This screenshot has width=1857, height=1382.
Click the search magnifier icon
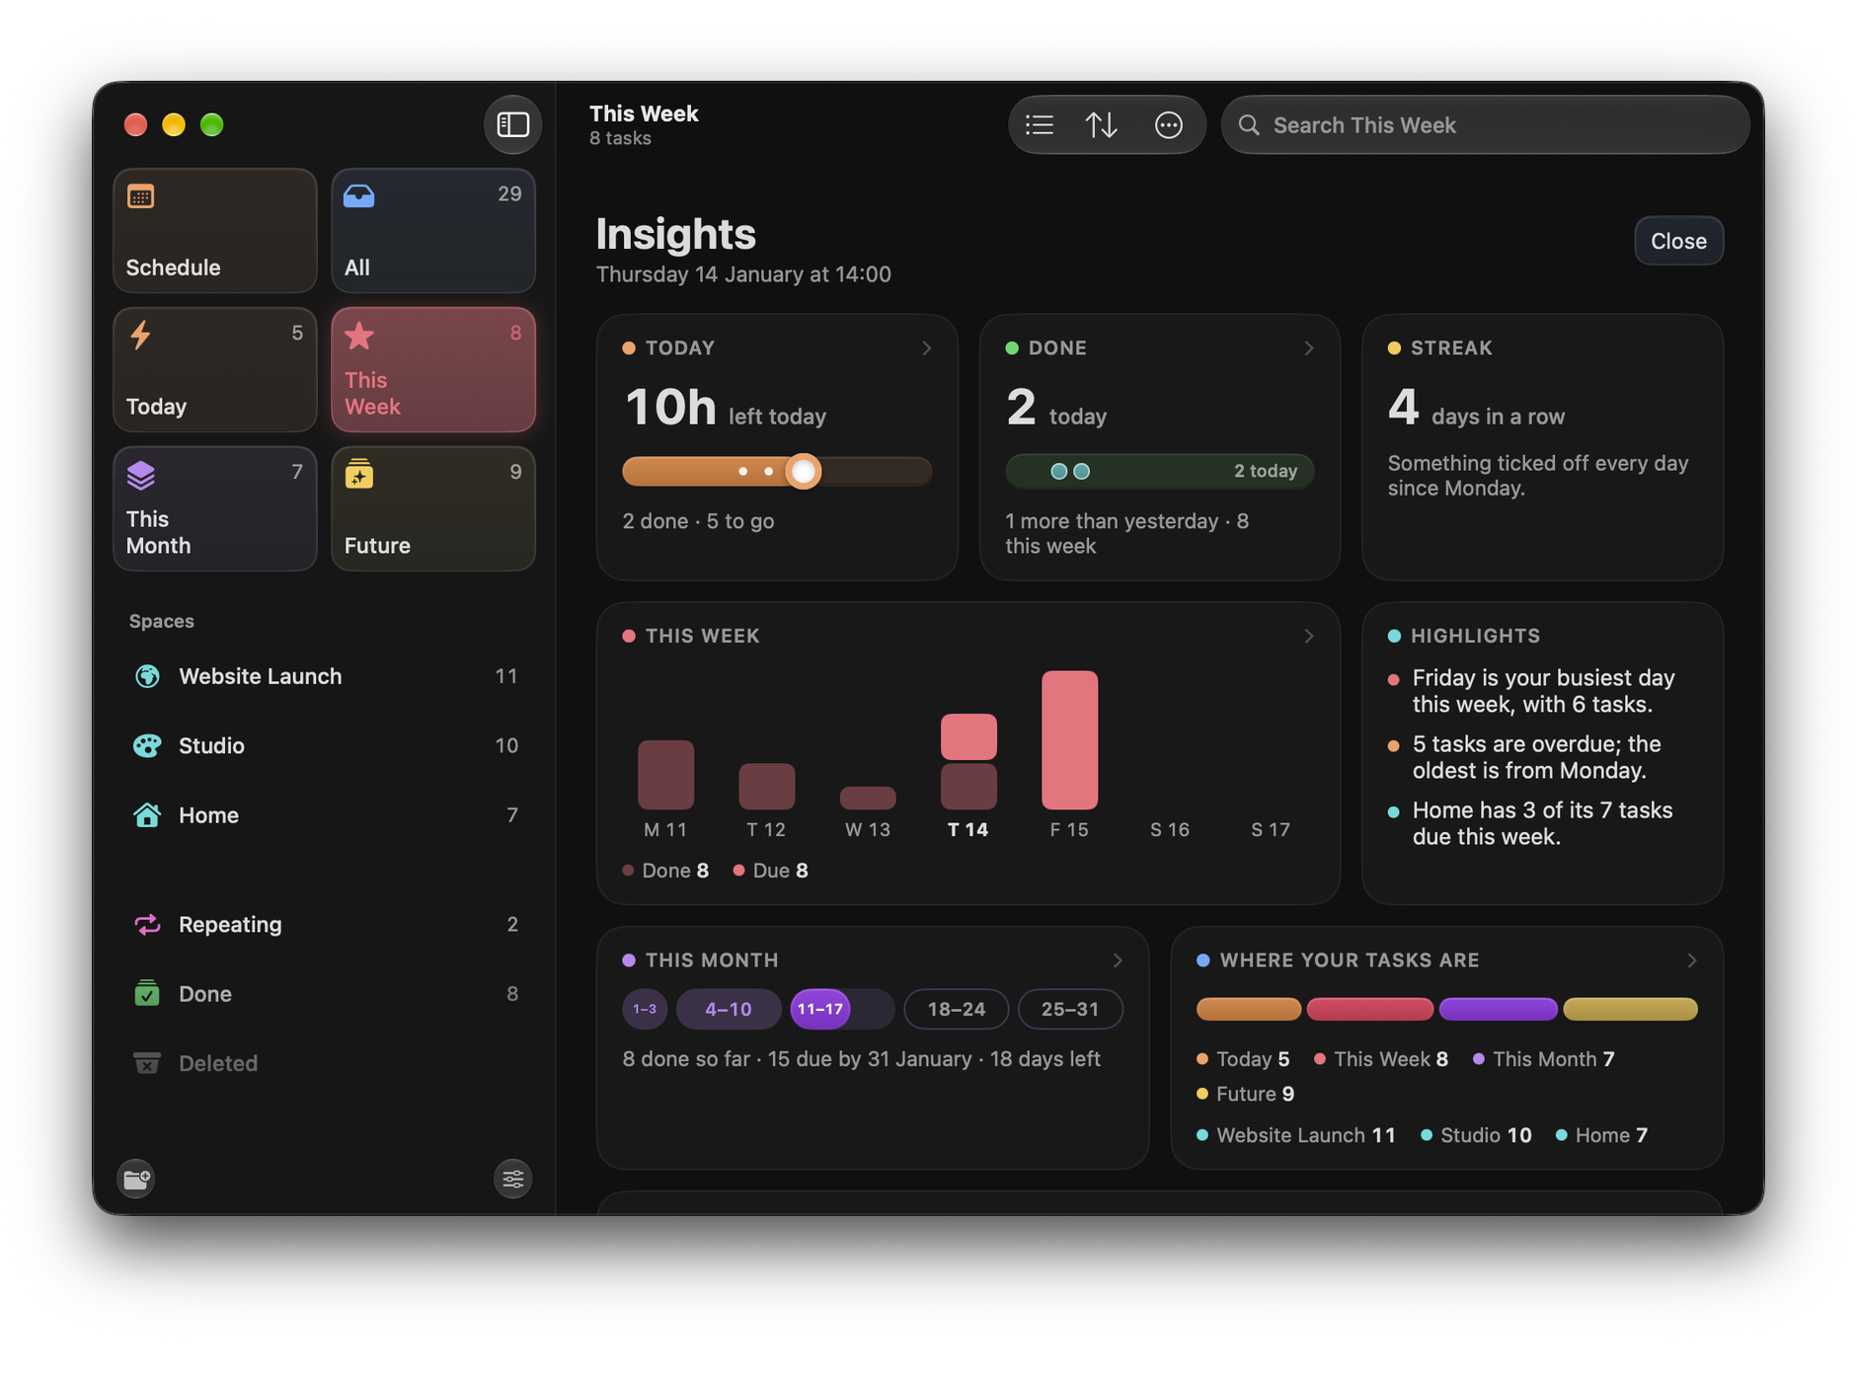1249,125
